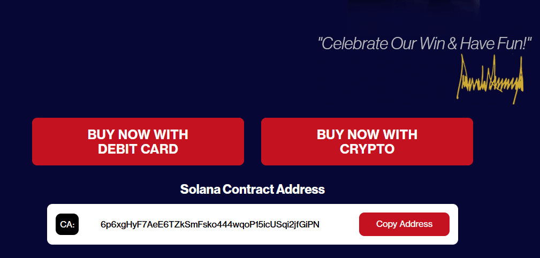Screen dimensions: 540x258
Task: Click the Solana Contract Address heading
Action: coord(253,189)
